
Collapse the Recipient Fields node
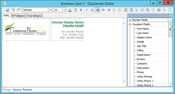coord(130,25)
